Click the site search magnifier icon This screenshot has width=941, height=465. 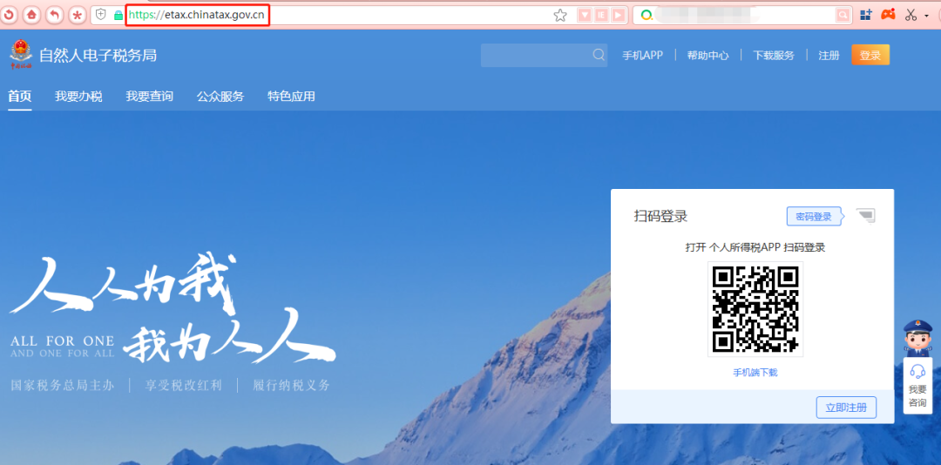(x=599, y=55)
